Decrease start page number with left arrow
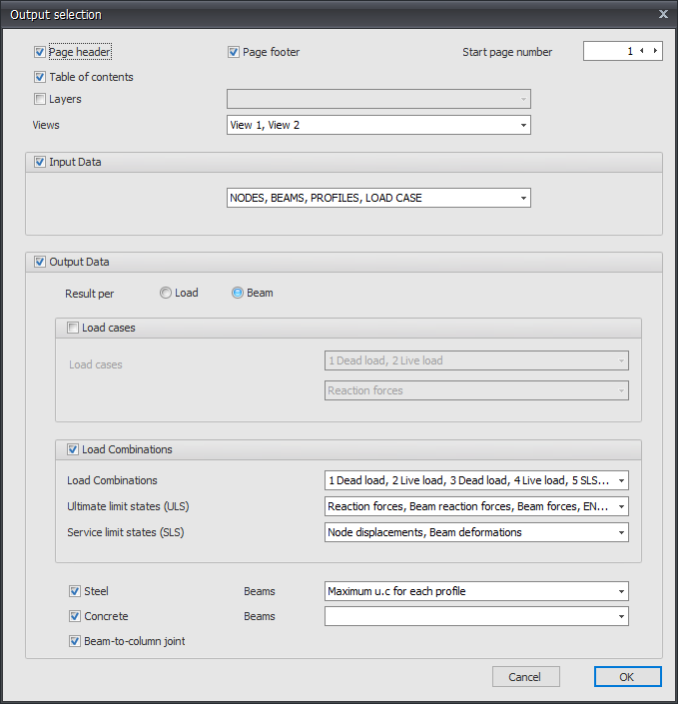This screenshot has width=678, height=704. 642,51
